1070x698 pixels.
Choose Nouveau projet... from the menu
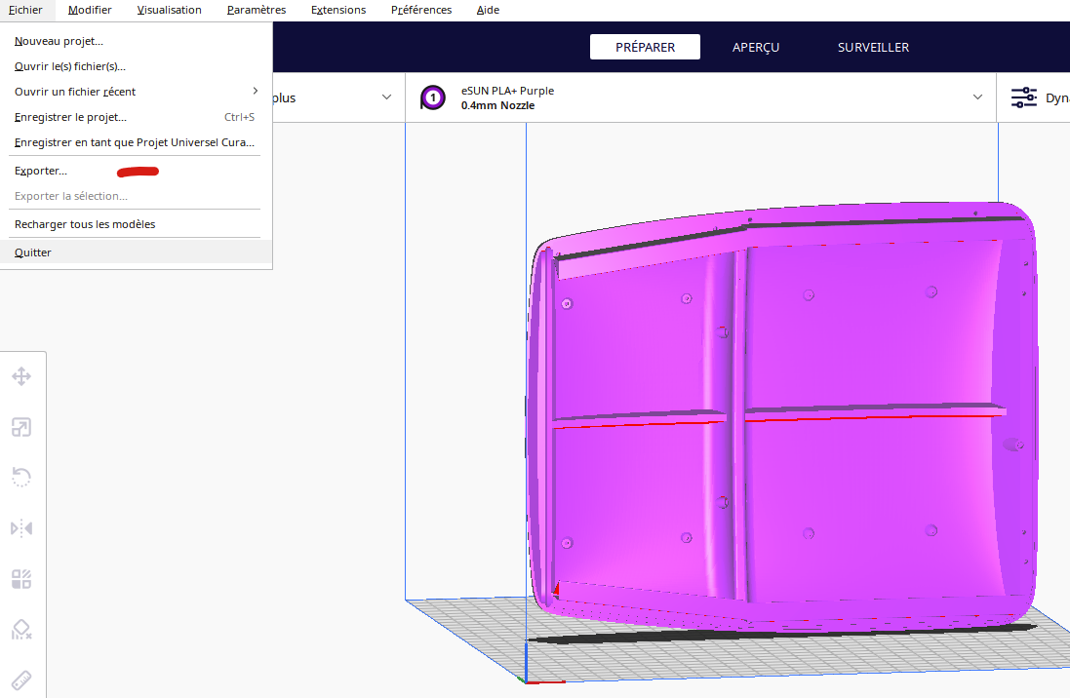136,41
